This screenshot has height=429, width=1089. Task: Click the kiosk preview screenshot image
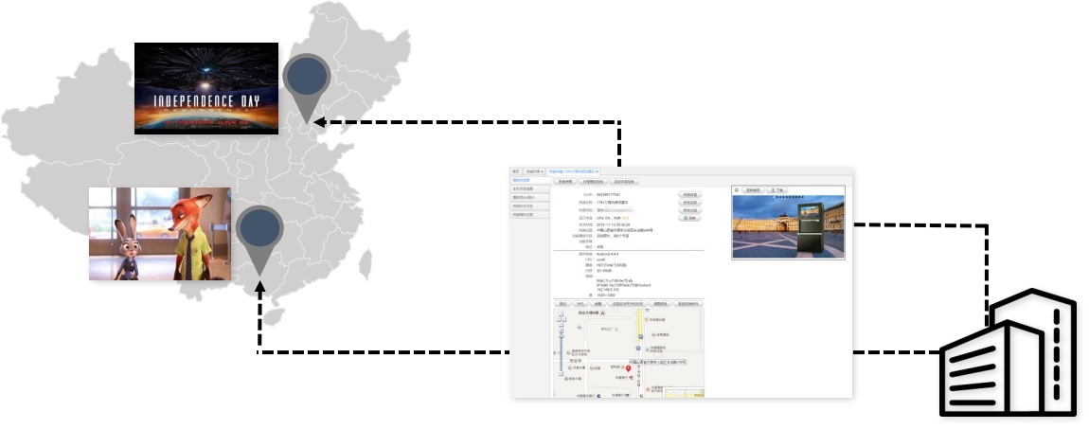(x=788, y=226)
